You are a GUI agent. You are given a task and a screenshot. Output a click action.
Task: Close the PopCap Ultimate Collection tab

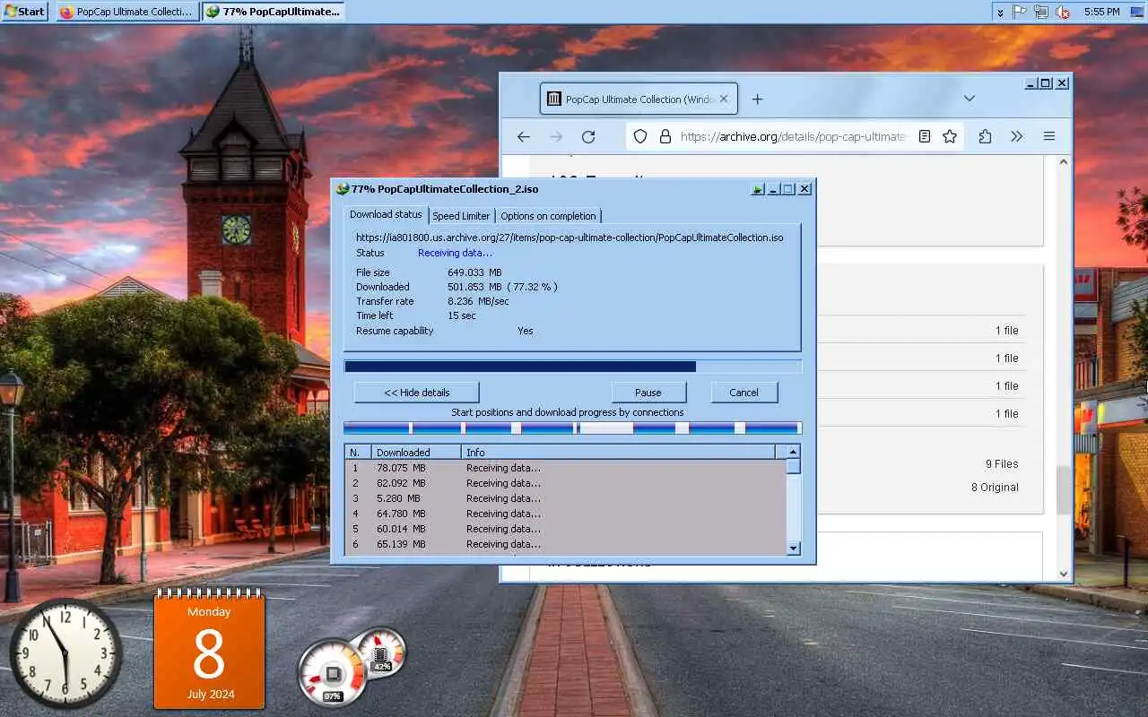coord(724,99)
